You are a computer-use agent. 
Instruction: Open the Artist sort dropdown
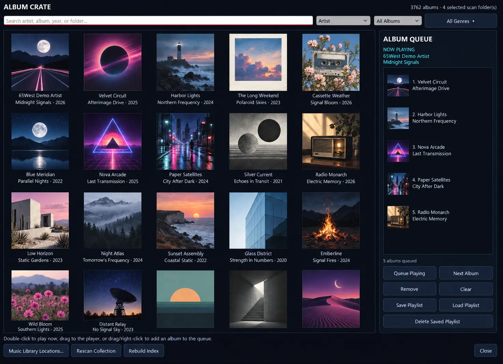click(343, 21)
